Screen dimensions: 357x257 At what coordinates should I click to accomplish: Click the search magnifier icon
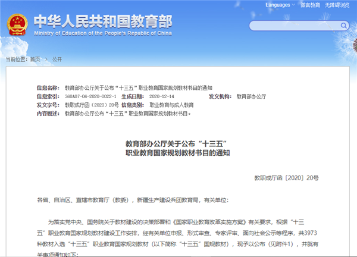343,26
